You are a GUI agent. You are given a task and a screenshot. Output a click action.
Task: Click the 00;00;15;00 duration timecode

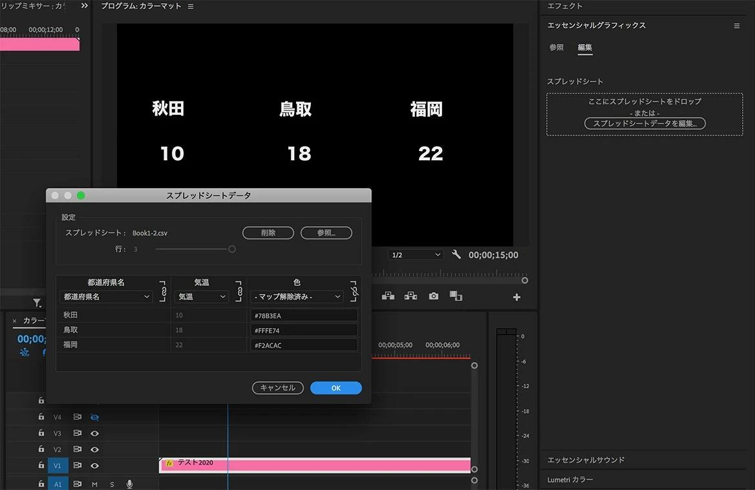(494, 255)
